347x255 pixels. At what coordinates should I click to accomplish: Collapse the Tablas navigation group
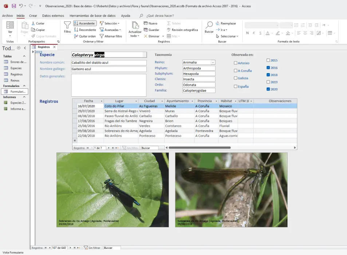[x=24, y=56]
